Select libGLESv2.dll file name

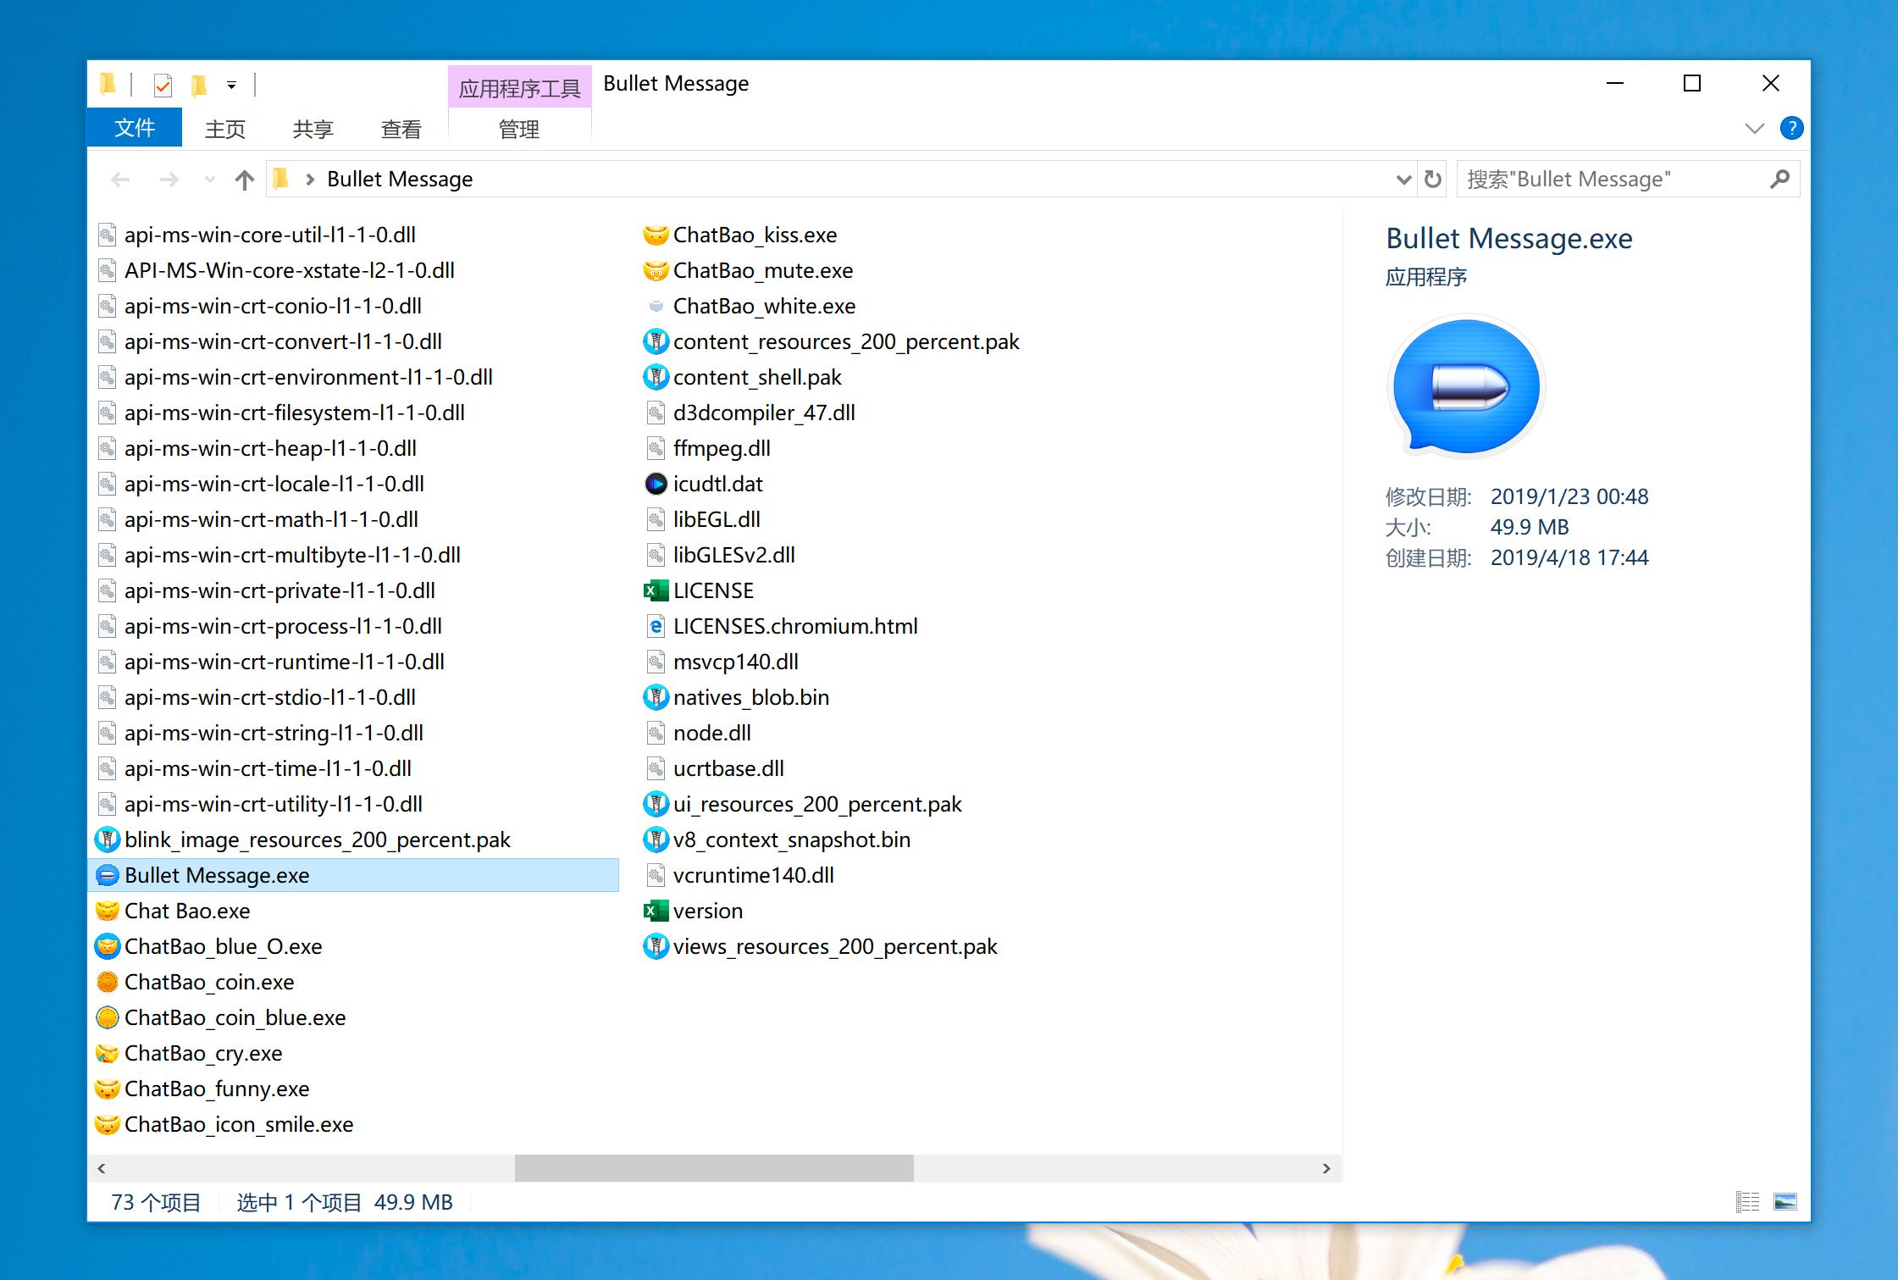[x=734, y=555]
